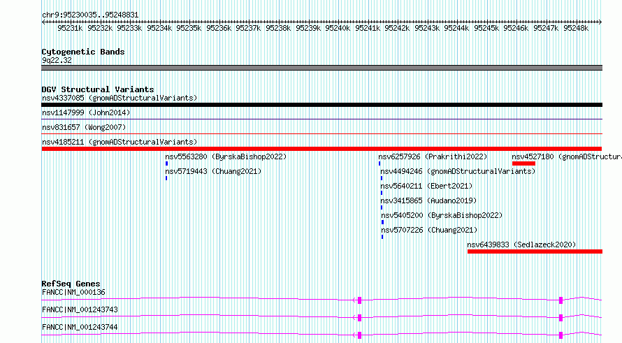Viewport: 622px width, 343px height.
Task: Select the left magenta exon of FANCC|NM_000136
Action: 360,300
